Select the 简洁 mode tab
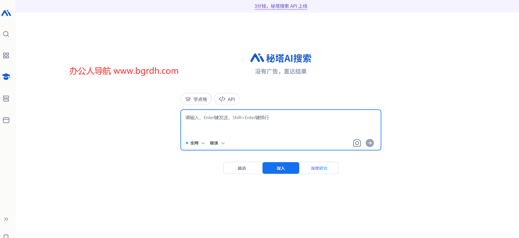This screenshot has height=238, width=519. 242,168
